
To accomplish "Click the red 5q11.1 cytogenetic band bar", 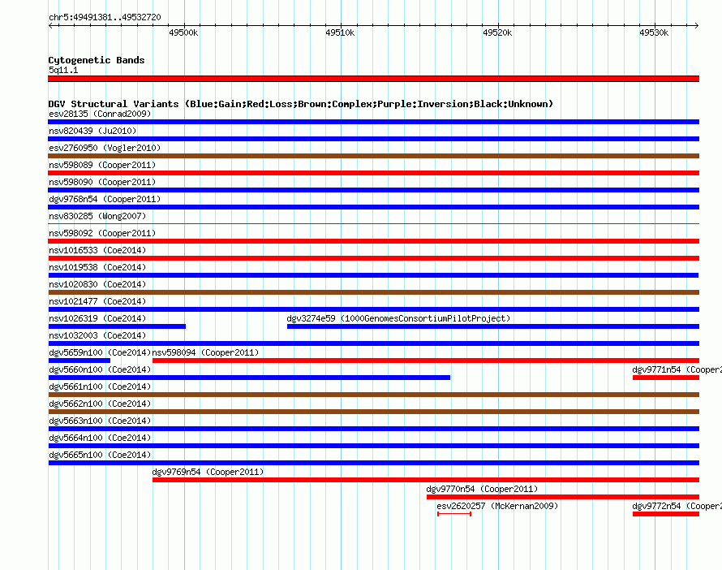I will [373, 79].
